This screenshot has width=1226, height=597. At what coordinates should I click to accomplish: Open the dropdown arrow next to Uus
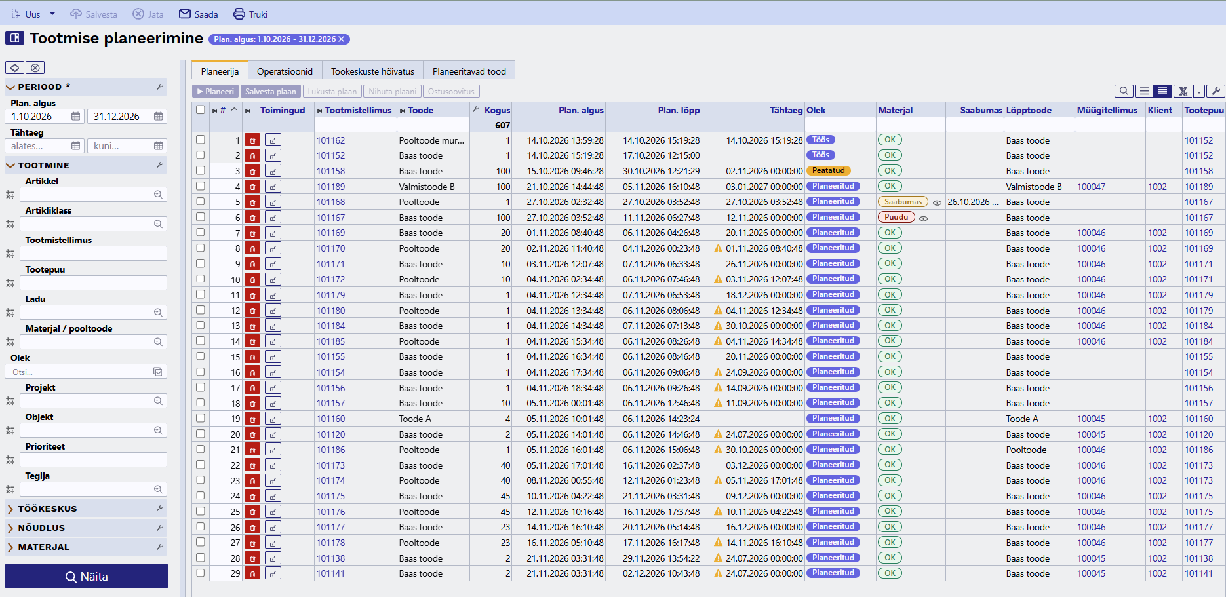(52, 14)
